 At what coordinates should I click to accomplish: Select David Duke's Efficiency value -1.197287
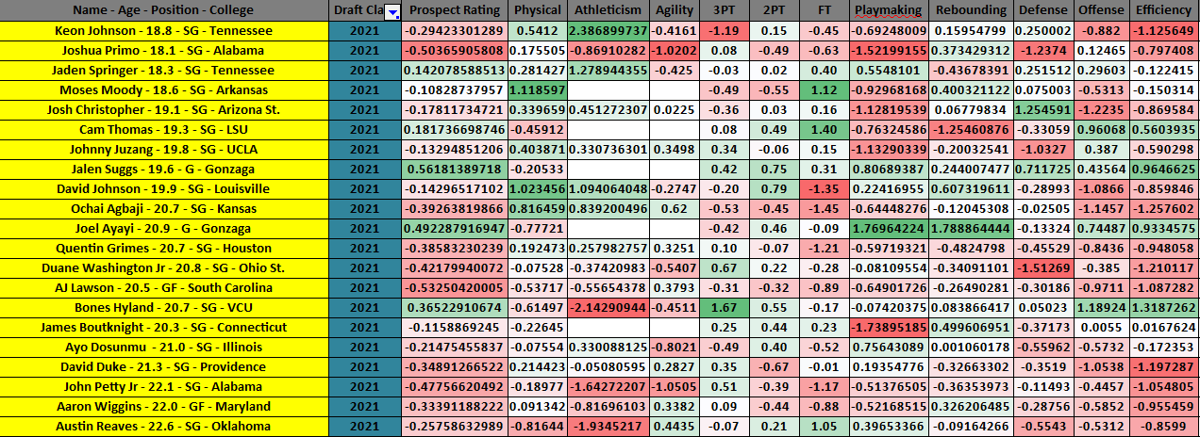coord(1163,367)
